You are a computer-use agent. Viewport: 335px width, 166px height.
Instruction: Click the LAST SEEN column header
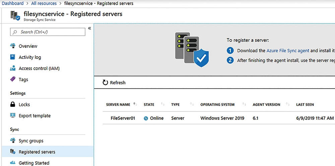(x=305, y=104)
